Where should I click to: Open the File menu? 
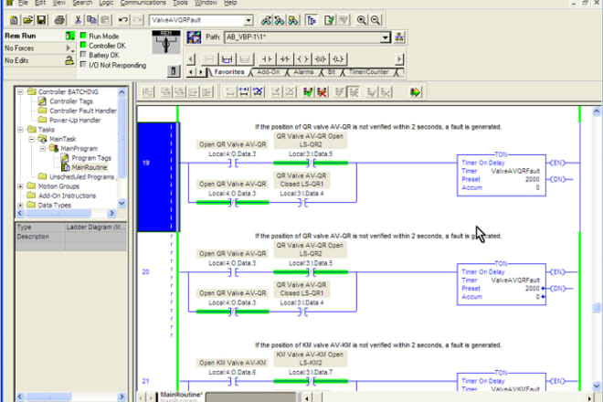(23, 3)
